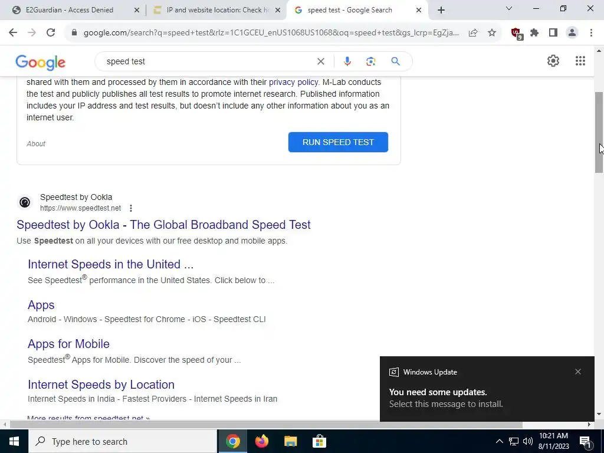Click the browser address bar
Screen dimensions: 604x453
point(271,33)
